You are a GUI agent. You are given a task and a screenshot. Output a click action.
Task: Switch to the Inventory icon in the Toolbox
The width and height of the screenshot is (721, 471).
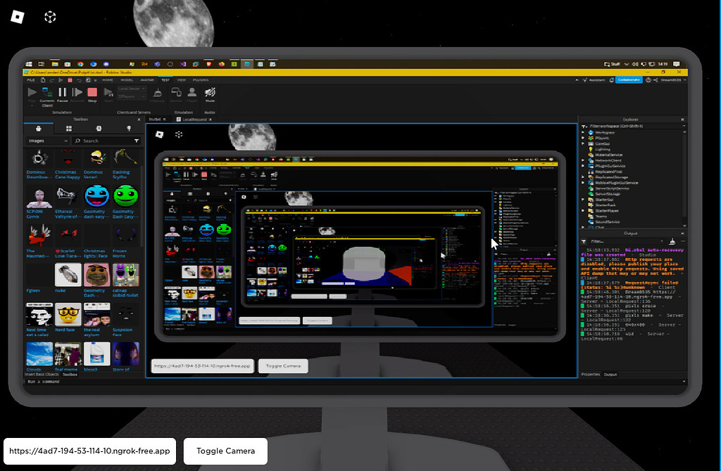69,127
